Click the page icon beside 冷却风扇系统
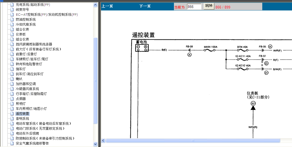This screenshot has width=292, height=147. 12,24
